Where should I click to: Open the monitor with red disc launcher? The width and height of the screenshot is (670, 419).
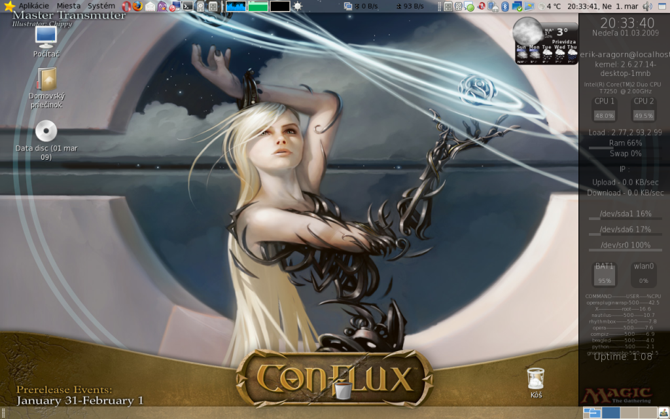click(174, 6)
